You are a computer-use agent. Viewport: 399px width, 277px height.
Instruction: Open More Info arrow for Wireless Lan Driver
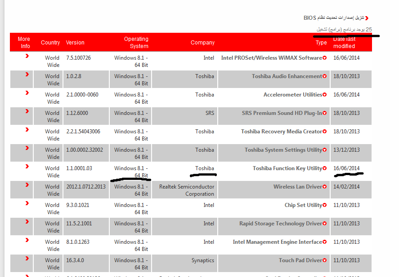coord(27,185)
